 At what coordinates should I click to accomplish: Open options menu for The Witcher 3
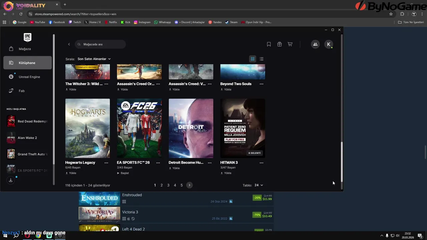click(x=106, y=84)
